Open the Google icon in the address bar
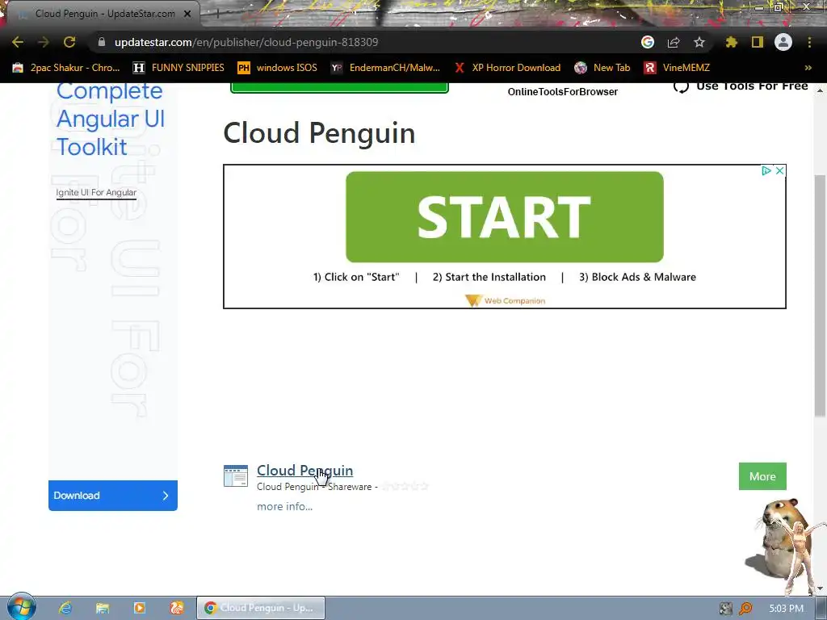The height and width of the screenshot is (620, 827). [648, 42]
